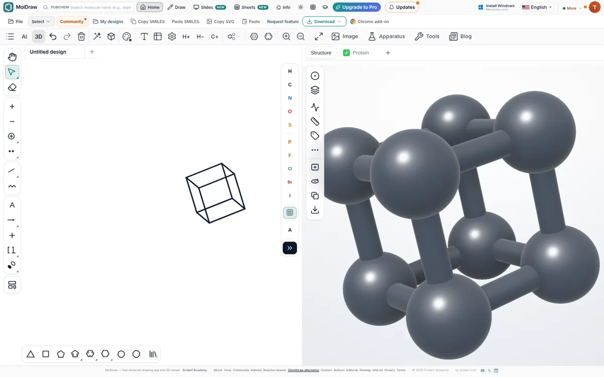Insert a triangle ring shape
The height and width of the screenshot is (377, 604).
31,354
